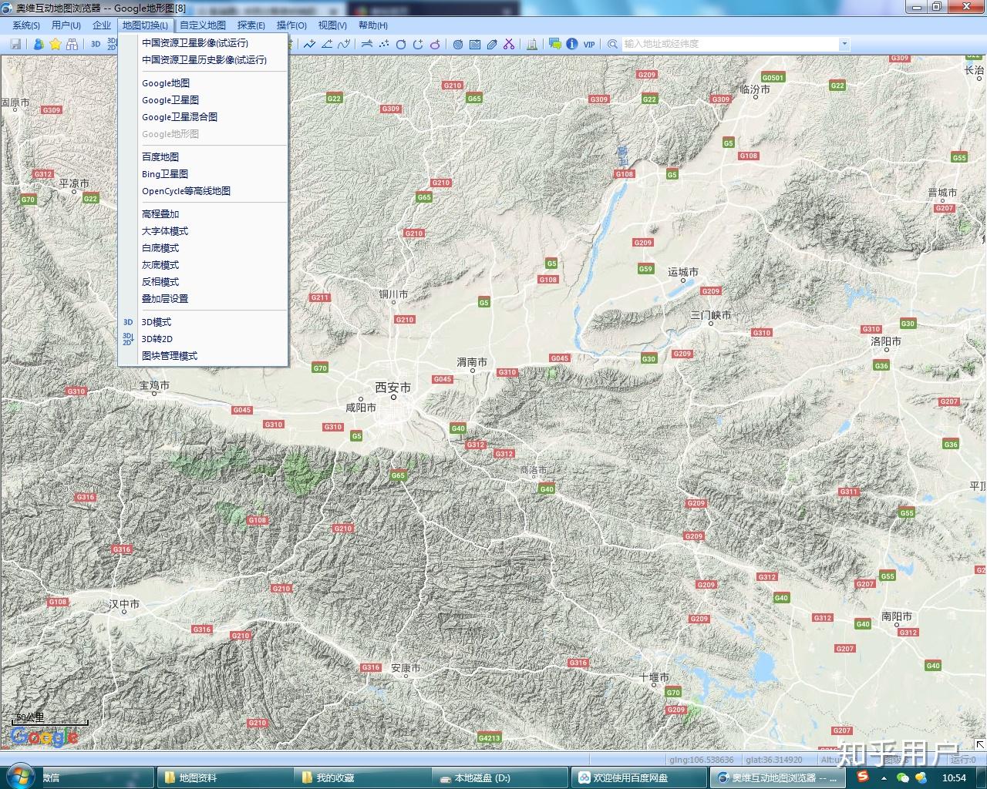The width and height of the screenshot is (987, 789).
Task: Click the magnifier search icon
Action: tap(612, 44)
